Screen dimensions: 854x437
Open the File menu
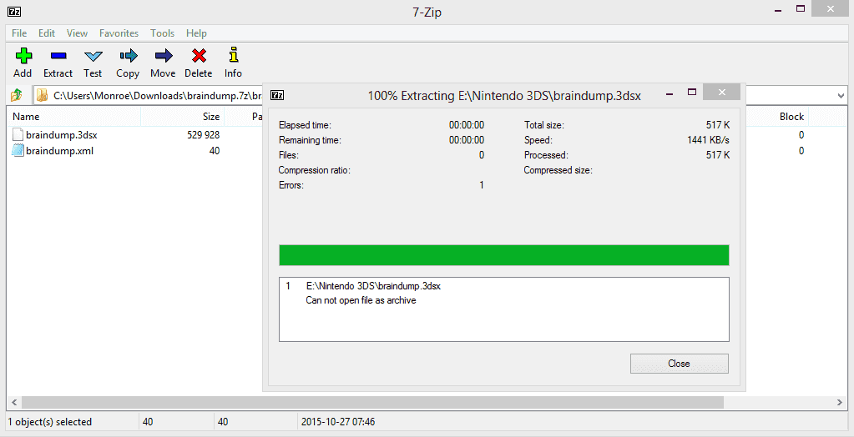[x=19, y=33]
